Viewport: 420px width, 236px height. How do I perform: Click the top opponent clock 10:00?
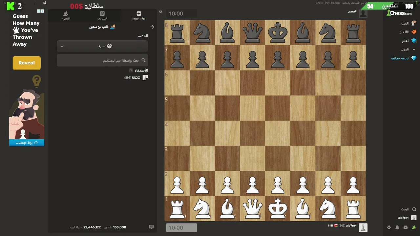pyautogui.click(x=181, y=13)
